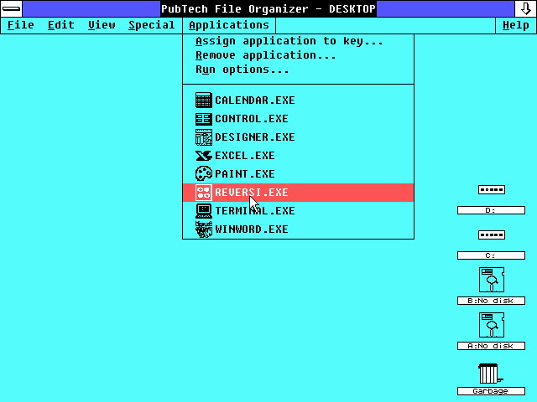The width and height of the screenshot is (537, 402).
Task: Close the Applications menu
Action: [x=229, y=25]
